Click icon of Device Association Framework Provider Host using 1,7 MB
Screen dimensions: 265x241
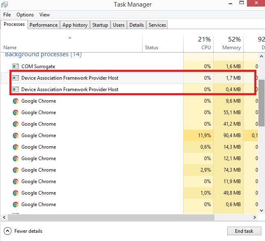point(16,78)
